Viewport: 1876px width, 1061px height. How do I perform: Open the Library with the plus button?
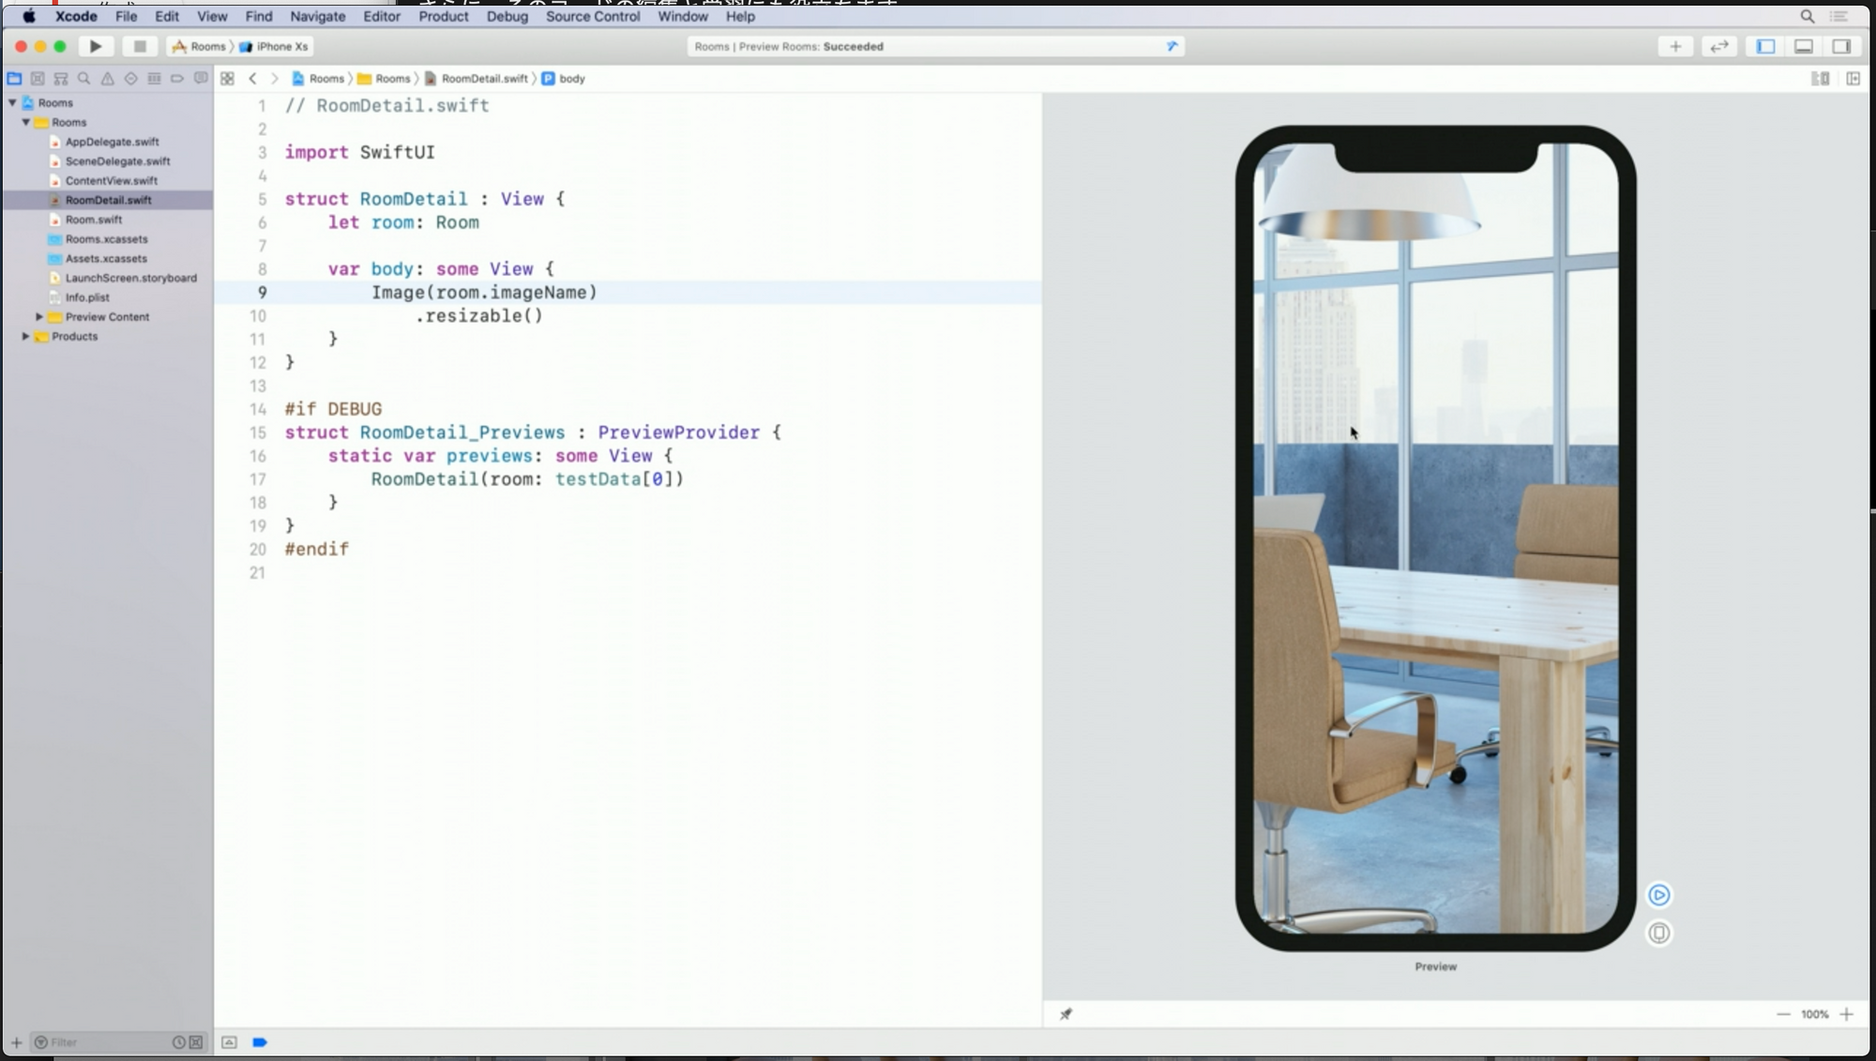click(x=1675, y=46)
